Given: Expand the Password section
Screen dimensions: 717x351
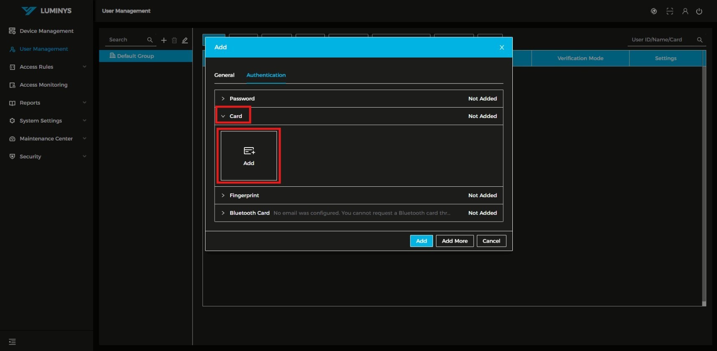Looking at the screenshot, I should tap(242, 99).
